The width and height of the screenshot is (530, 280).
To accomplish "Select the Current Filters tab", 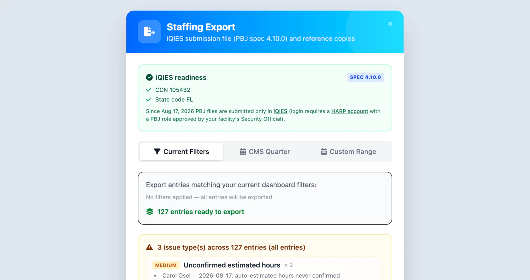I will (181, 152).
